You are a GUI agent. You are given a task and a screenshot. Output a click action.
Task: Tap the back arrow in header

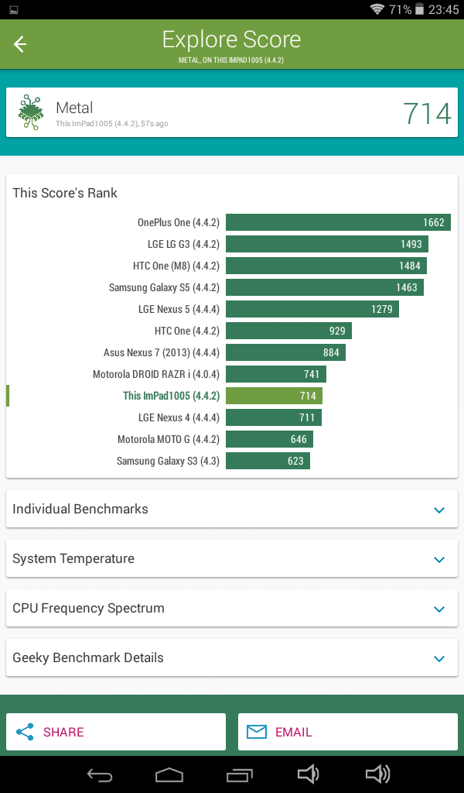tap(19, 44)
